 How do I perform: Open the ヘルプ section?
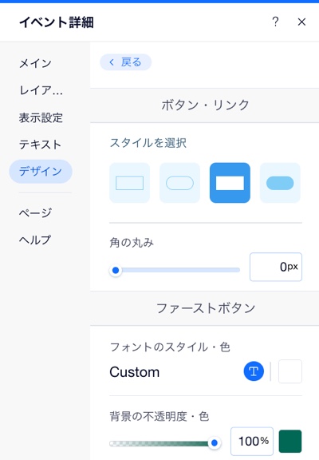[35, 240]
